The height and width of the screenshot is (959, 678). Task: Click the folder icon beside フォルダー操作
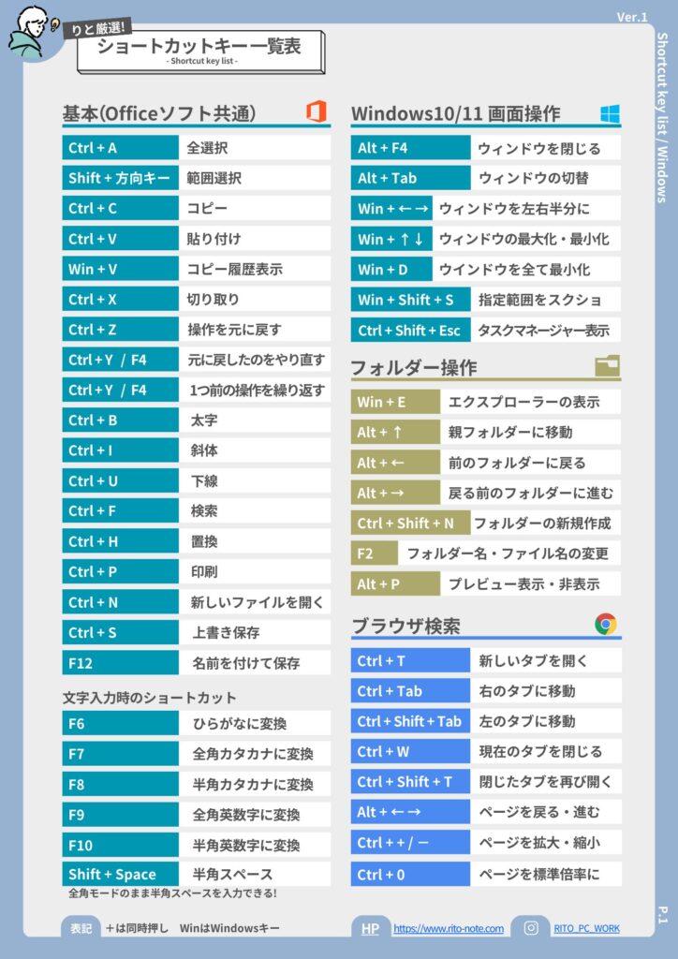coord(607,366)
